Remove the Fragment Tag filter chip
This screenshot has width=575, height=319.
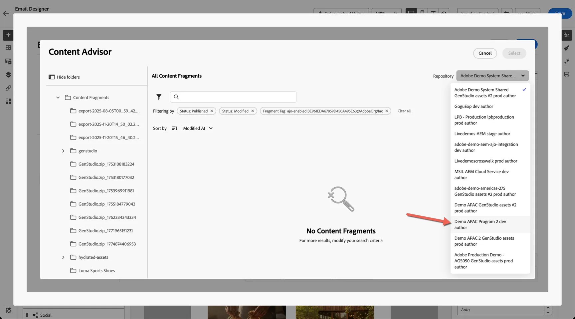coord(386,111)
